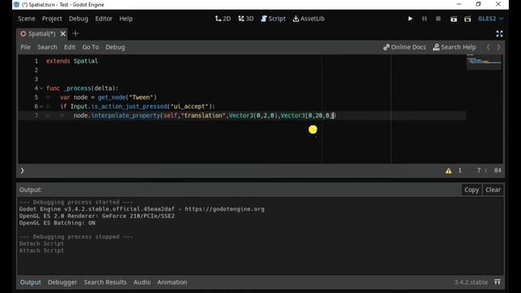Play the current scene clapper icon

(453, 19)
